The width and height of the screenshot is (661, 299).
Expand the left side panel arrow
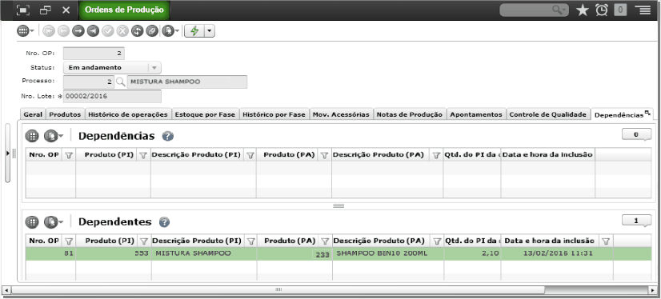7,153
